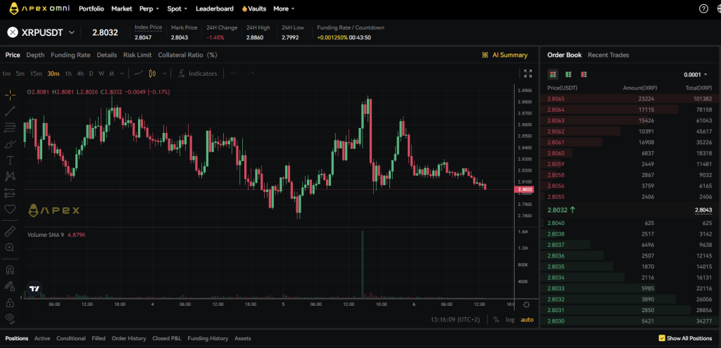Toggle stay-in-drawing-mode pencil lock
Image resolution: width=721 pixels, height=348 pixels.
click(x=10, y=286)
